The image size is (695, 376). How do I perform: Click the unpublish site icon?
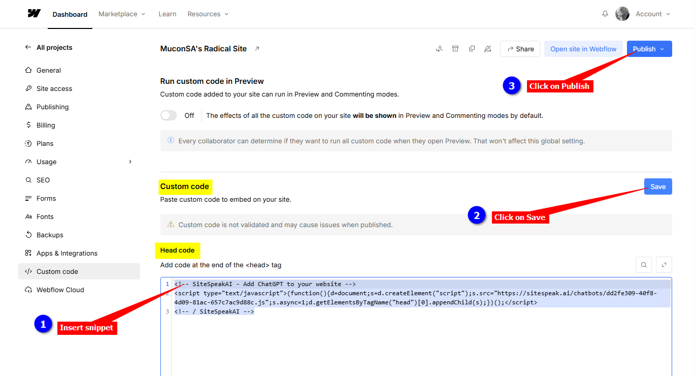pos(488,49)
